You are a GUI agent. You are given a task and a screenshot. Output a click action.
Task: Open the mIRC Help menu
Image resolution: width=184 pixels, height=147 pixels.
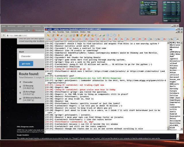89,32
